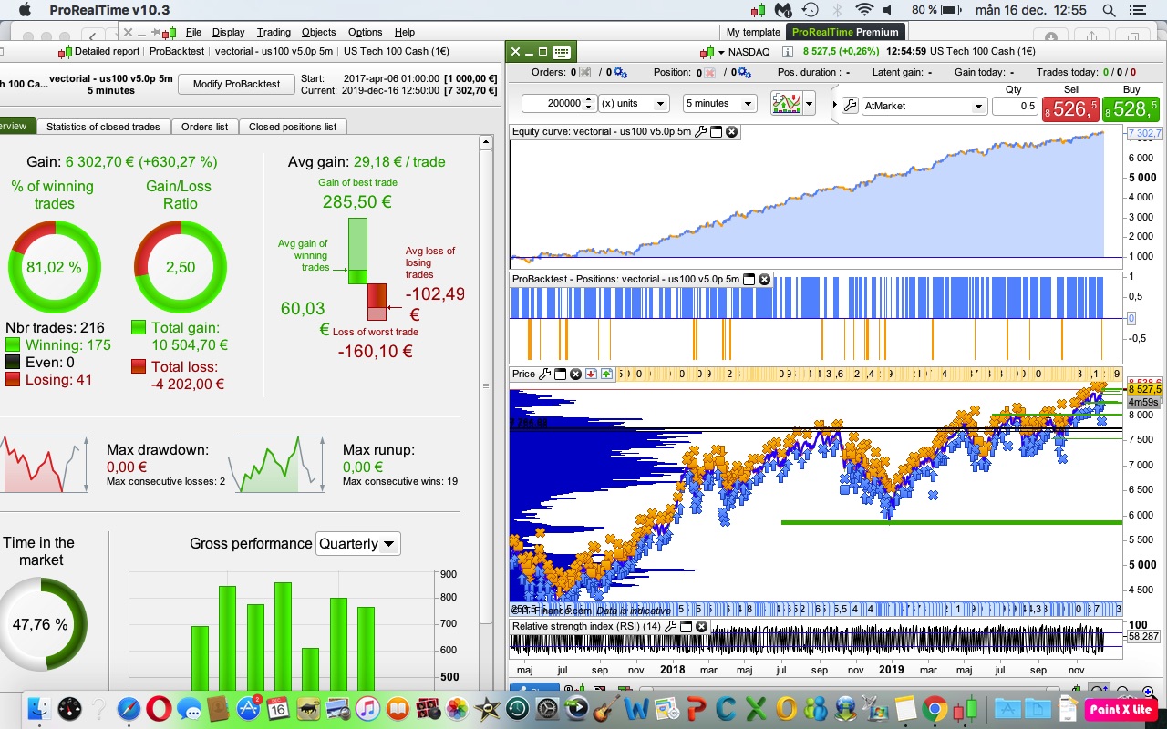Click the red down-arrow icon in Price panel
Screen dimensions: 1167x729
pos(591,374)
